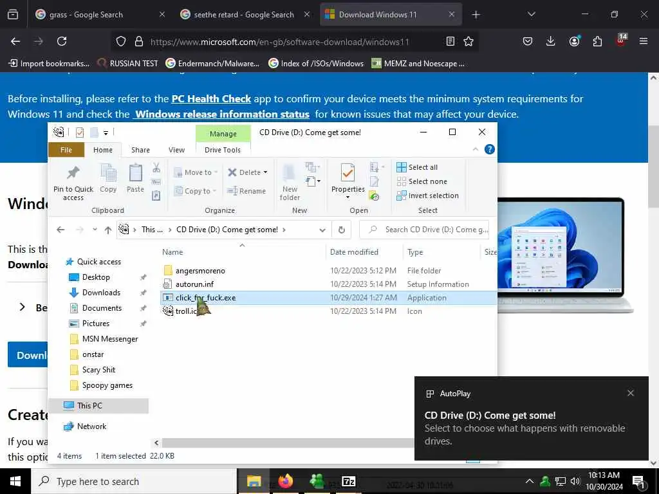Select Network in the navigation pane

coord(91,426)
